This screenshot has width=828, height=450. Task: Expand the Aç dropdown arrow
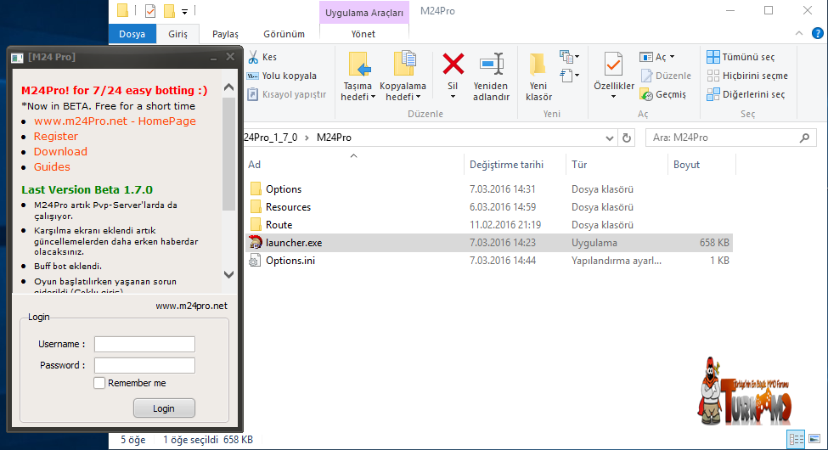tap(673, 57)
